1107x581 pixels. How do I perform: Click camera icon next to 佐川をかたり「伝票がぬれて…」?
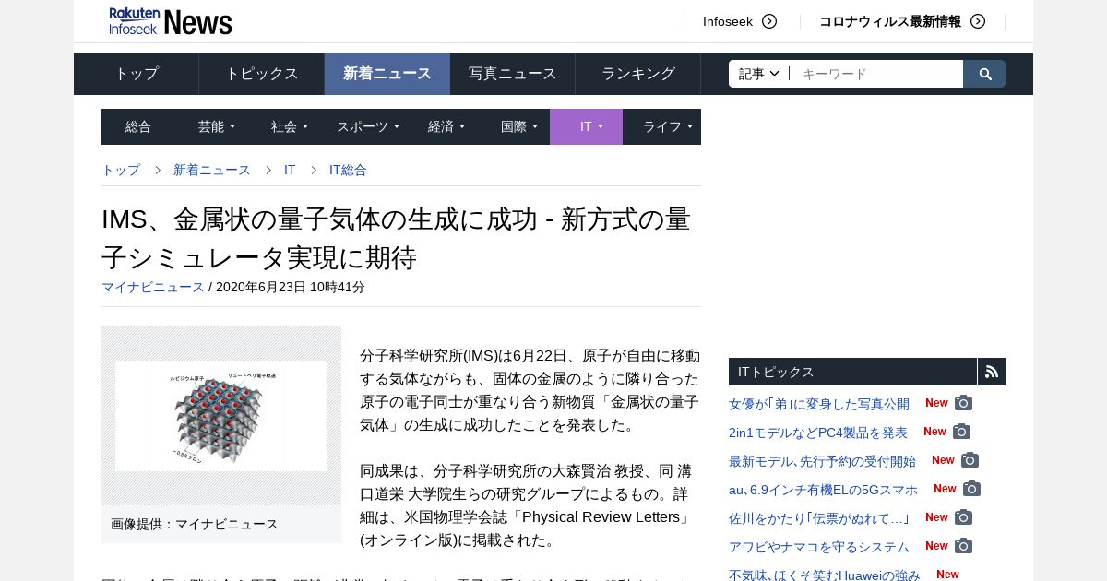click(963, 517)
